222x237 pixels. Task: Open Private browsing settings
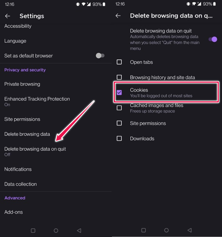point(22,84)
